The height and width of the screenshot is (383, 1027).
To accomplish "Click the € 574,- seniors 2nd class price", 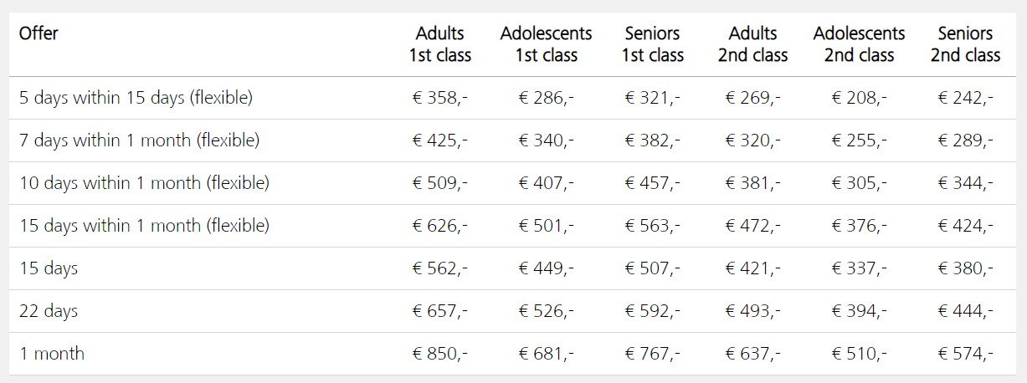I will pyautogui.click(x=965, y=354).
